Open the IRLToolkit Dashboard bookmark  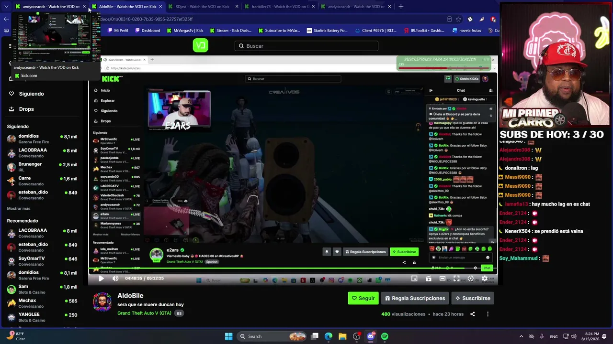pyautogui.click(x=424, y=31)
